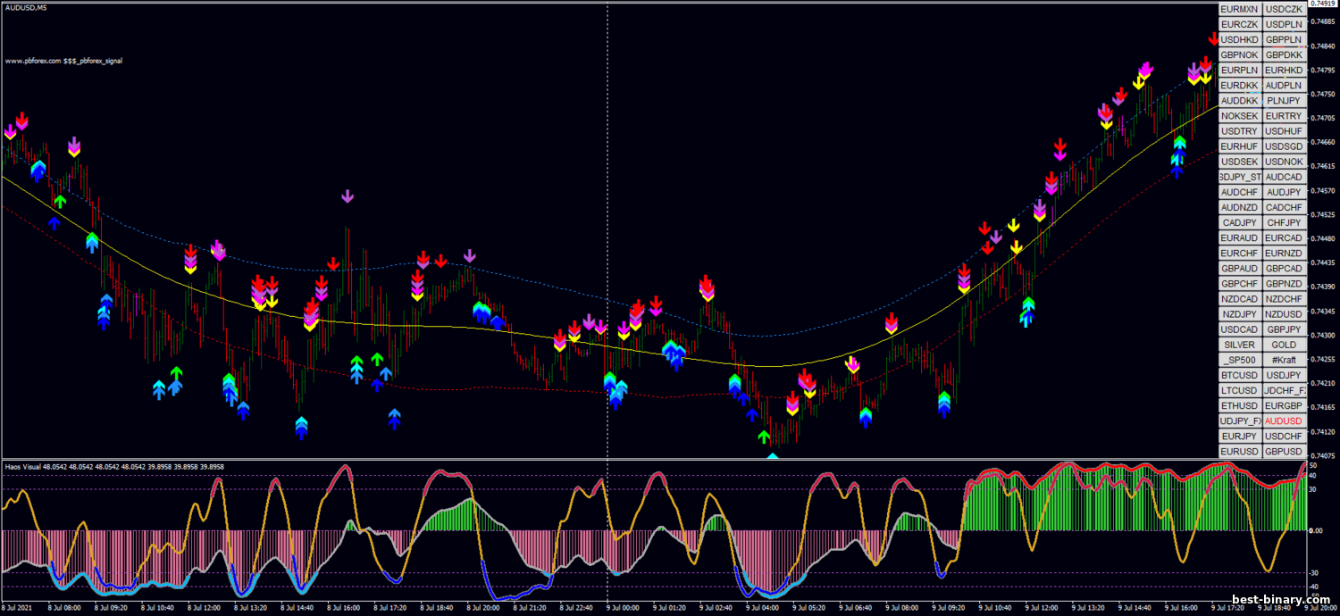Image resolution: width=1340 pixels, height=616 pixels.
Task: Switch to the EURUSD symbol
Action: 1239,451
